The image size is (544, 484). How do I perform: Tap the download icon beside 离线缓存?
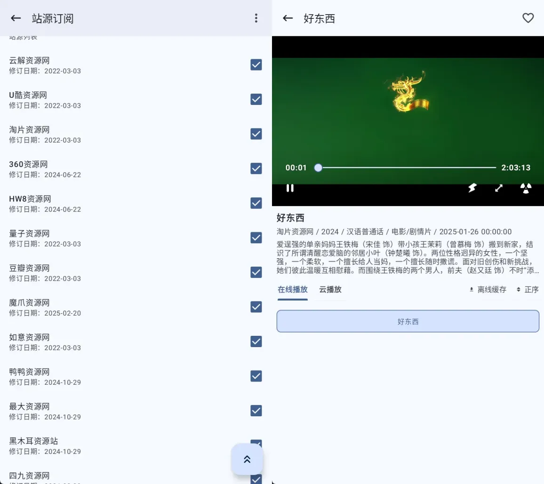(x=471, y=290)
